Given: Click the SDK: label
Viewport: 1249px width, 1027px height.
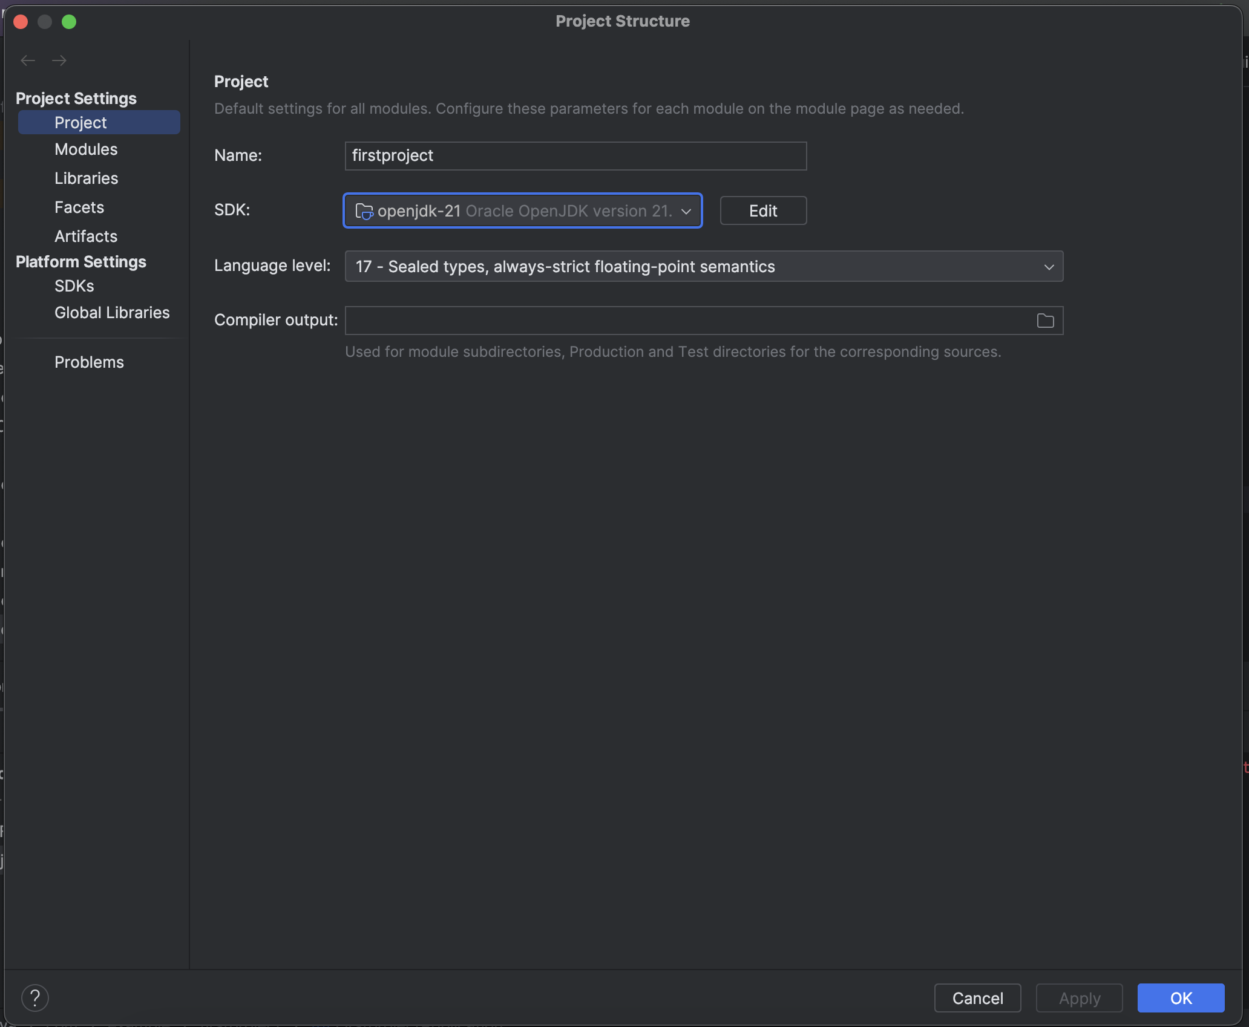Looking at the screenshot, I should (x=232, y=210).
